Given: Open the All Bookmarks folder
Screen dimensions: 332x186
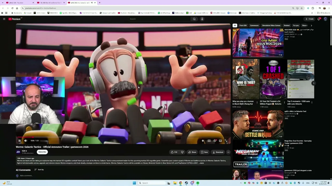Looking at the screenshot, I should tap(323, 13).
